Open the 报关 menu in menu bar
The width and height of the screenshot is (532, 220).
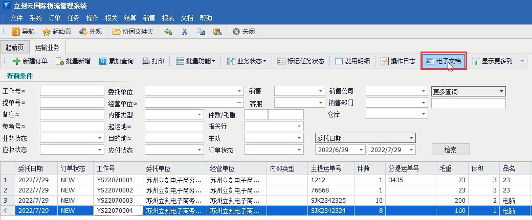click(x=111, y=18)
